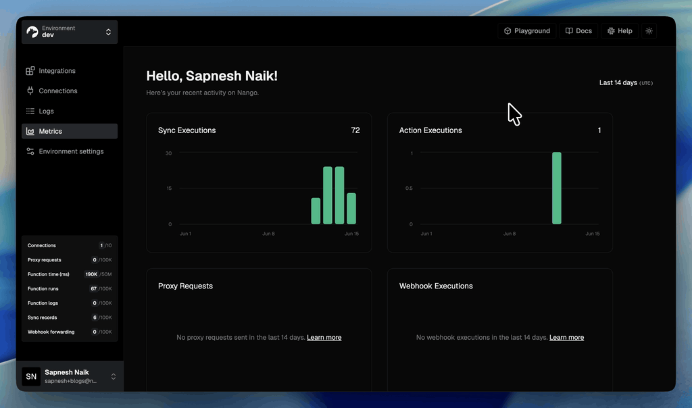Open Environment settings
This screenshot has height=408, width=692.
click(x=70, y=151)
